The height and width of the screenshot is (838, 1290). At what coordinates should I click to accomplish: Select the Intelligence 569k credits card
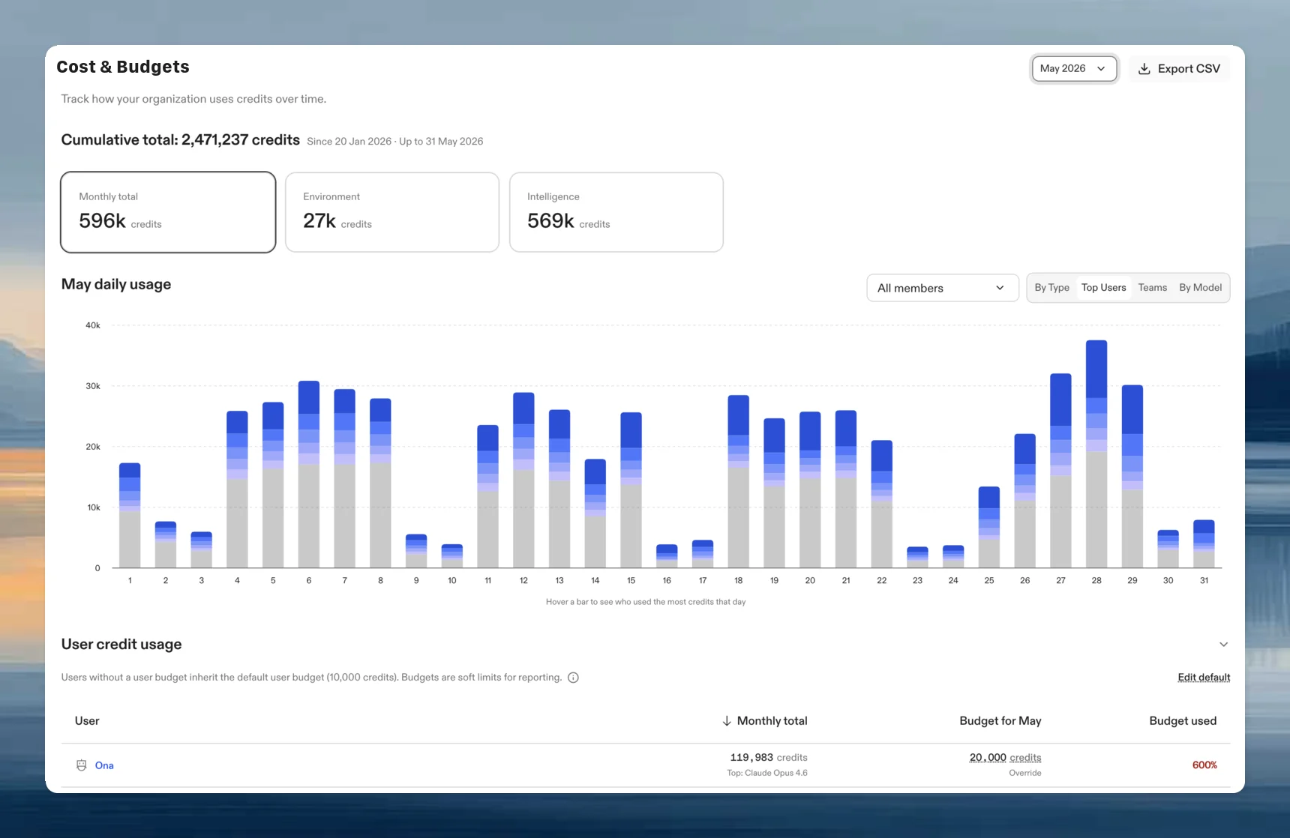point(616,212)
